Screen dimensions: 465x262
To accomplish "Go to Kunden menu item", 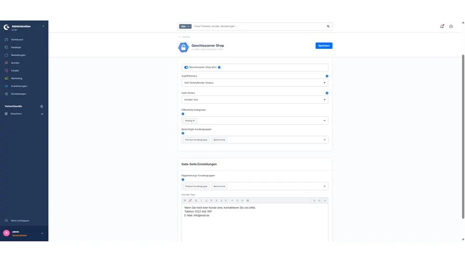I will pyautogui.click(x=15, y=63).
